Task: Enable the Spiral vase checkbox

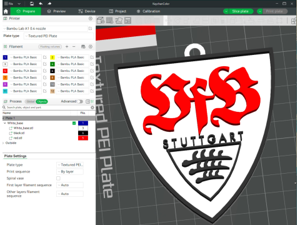Action: point(58,178)
